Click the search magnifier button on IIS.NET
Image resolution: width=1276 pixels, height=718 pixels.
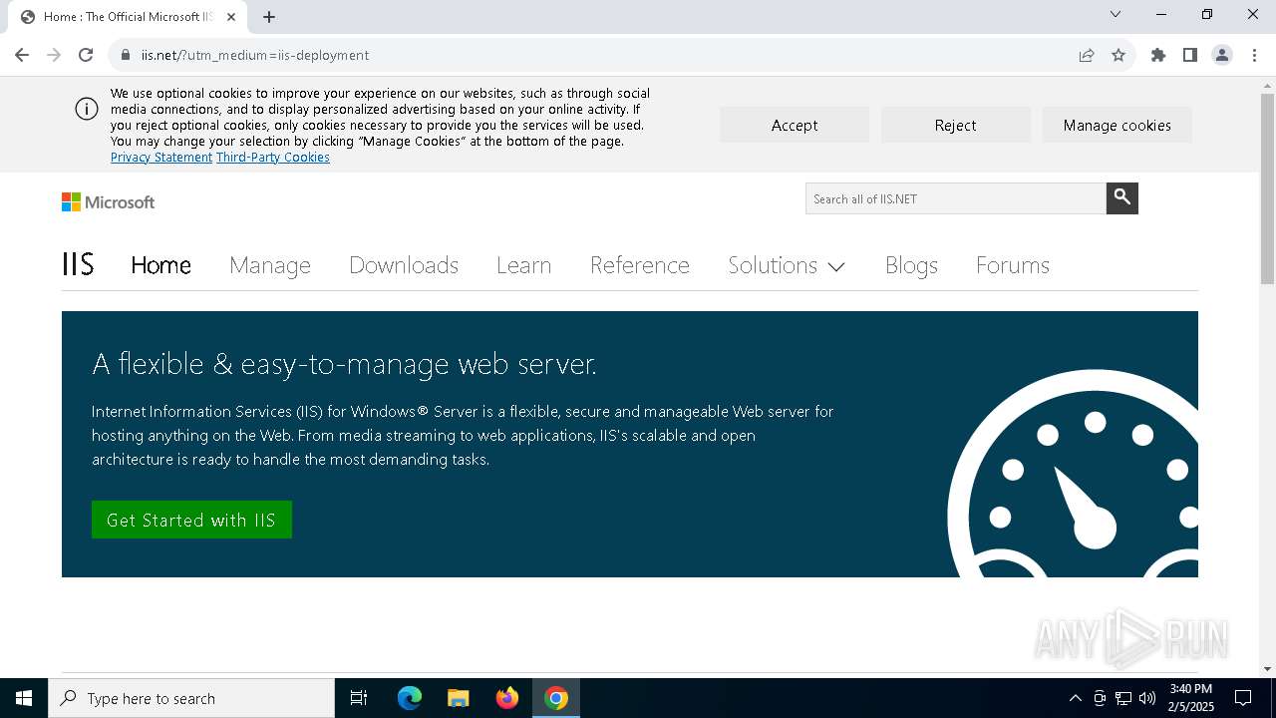1122,197
